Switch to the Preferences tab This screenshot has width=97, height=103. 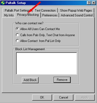50,15
